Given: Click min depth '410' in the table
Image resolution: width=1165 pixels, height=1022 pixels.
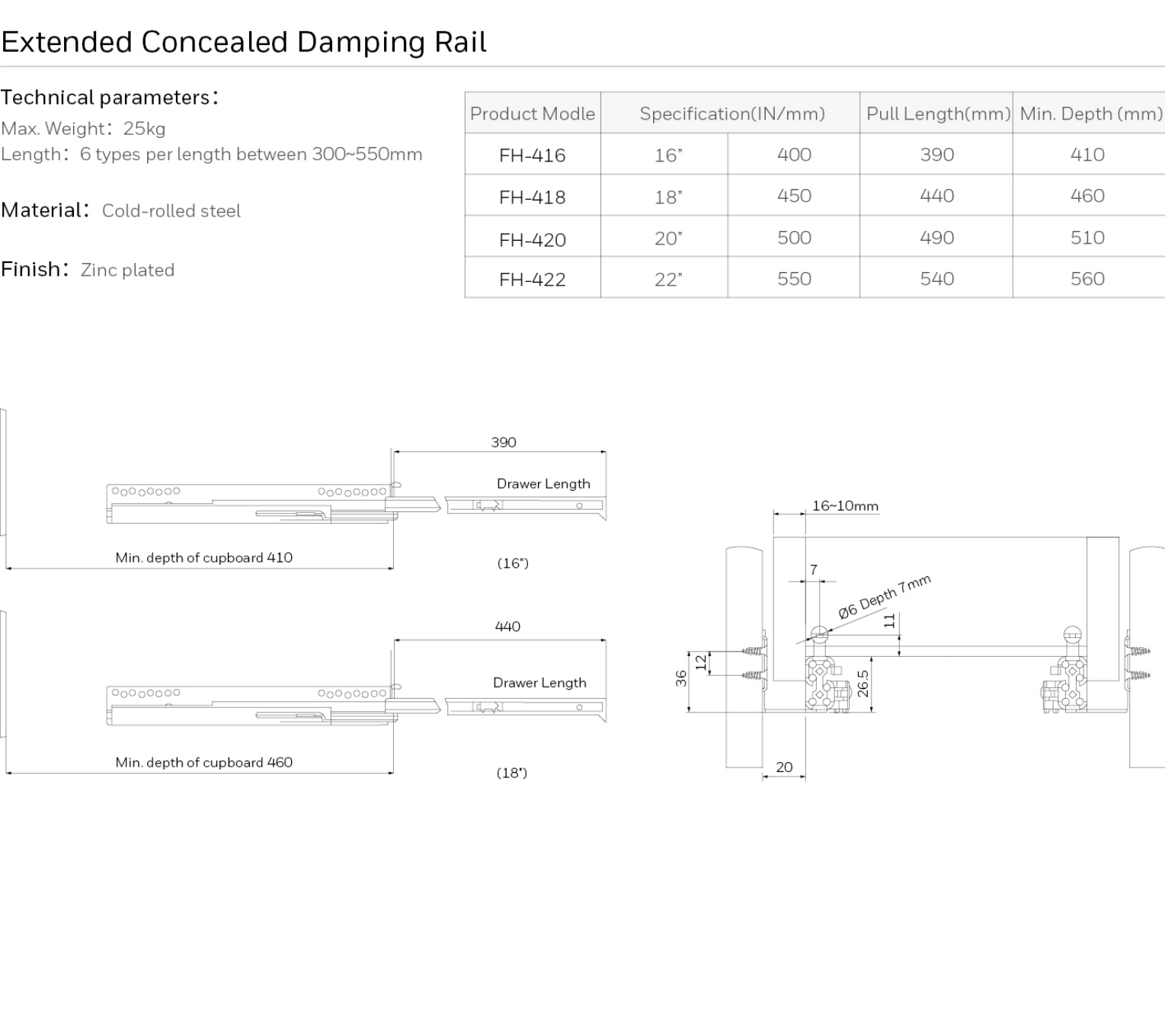Looking at the screenshot, I should [x=1087, y=155].
